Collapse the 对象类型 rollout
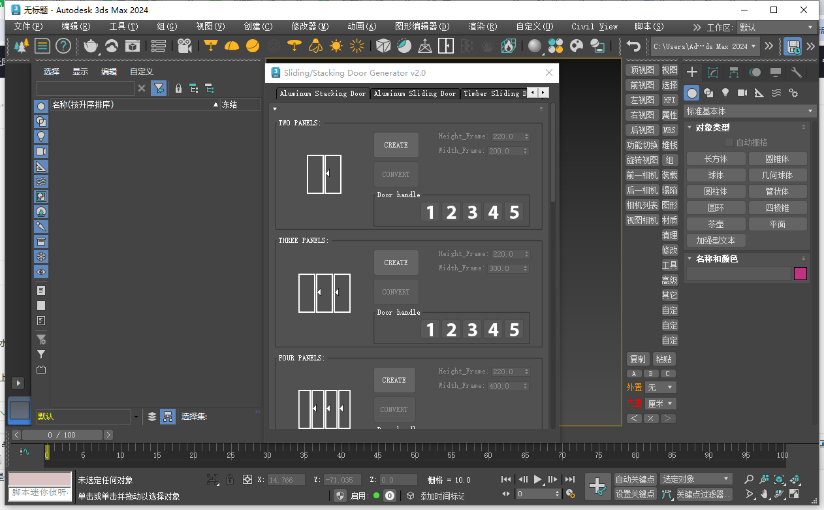824x510 pixels. [713, 127]
